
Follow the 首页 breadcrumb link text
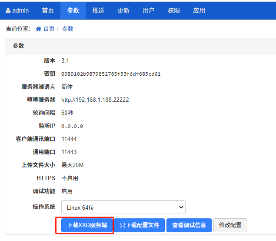pos(49,29)
